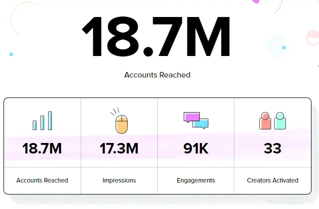
Task: Select the Impressions card label
Action: pos(119,180)
